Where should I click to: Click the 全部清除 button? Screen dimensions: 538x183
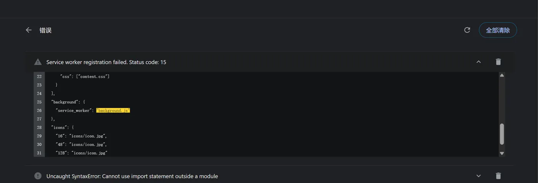(x=498, y=30)
